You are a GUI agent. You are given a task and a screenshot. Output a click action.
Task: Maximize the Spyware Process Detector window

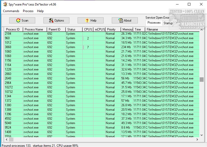[189, 4]
